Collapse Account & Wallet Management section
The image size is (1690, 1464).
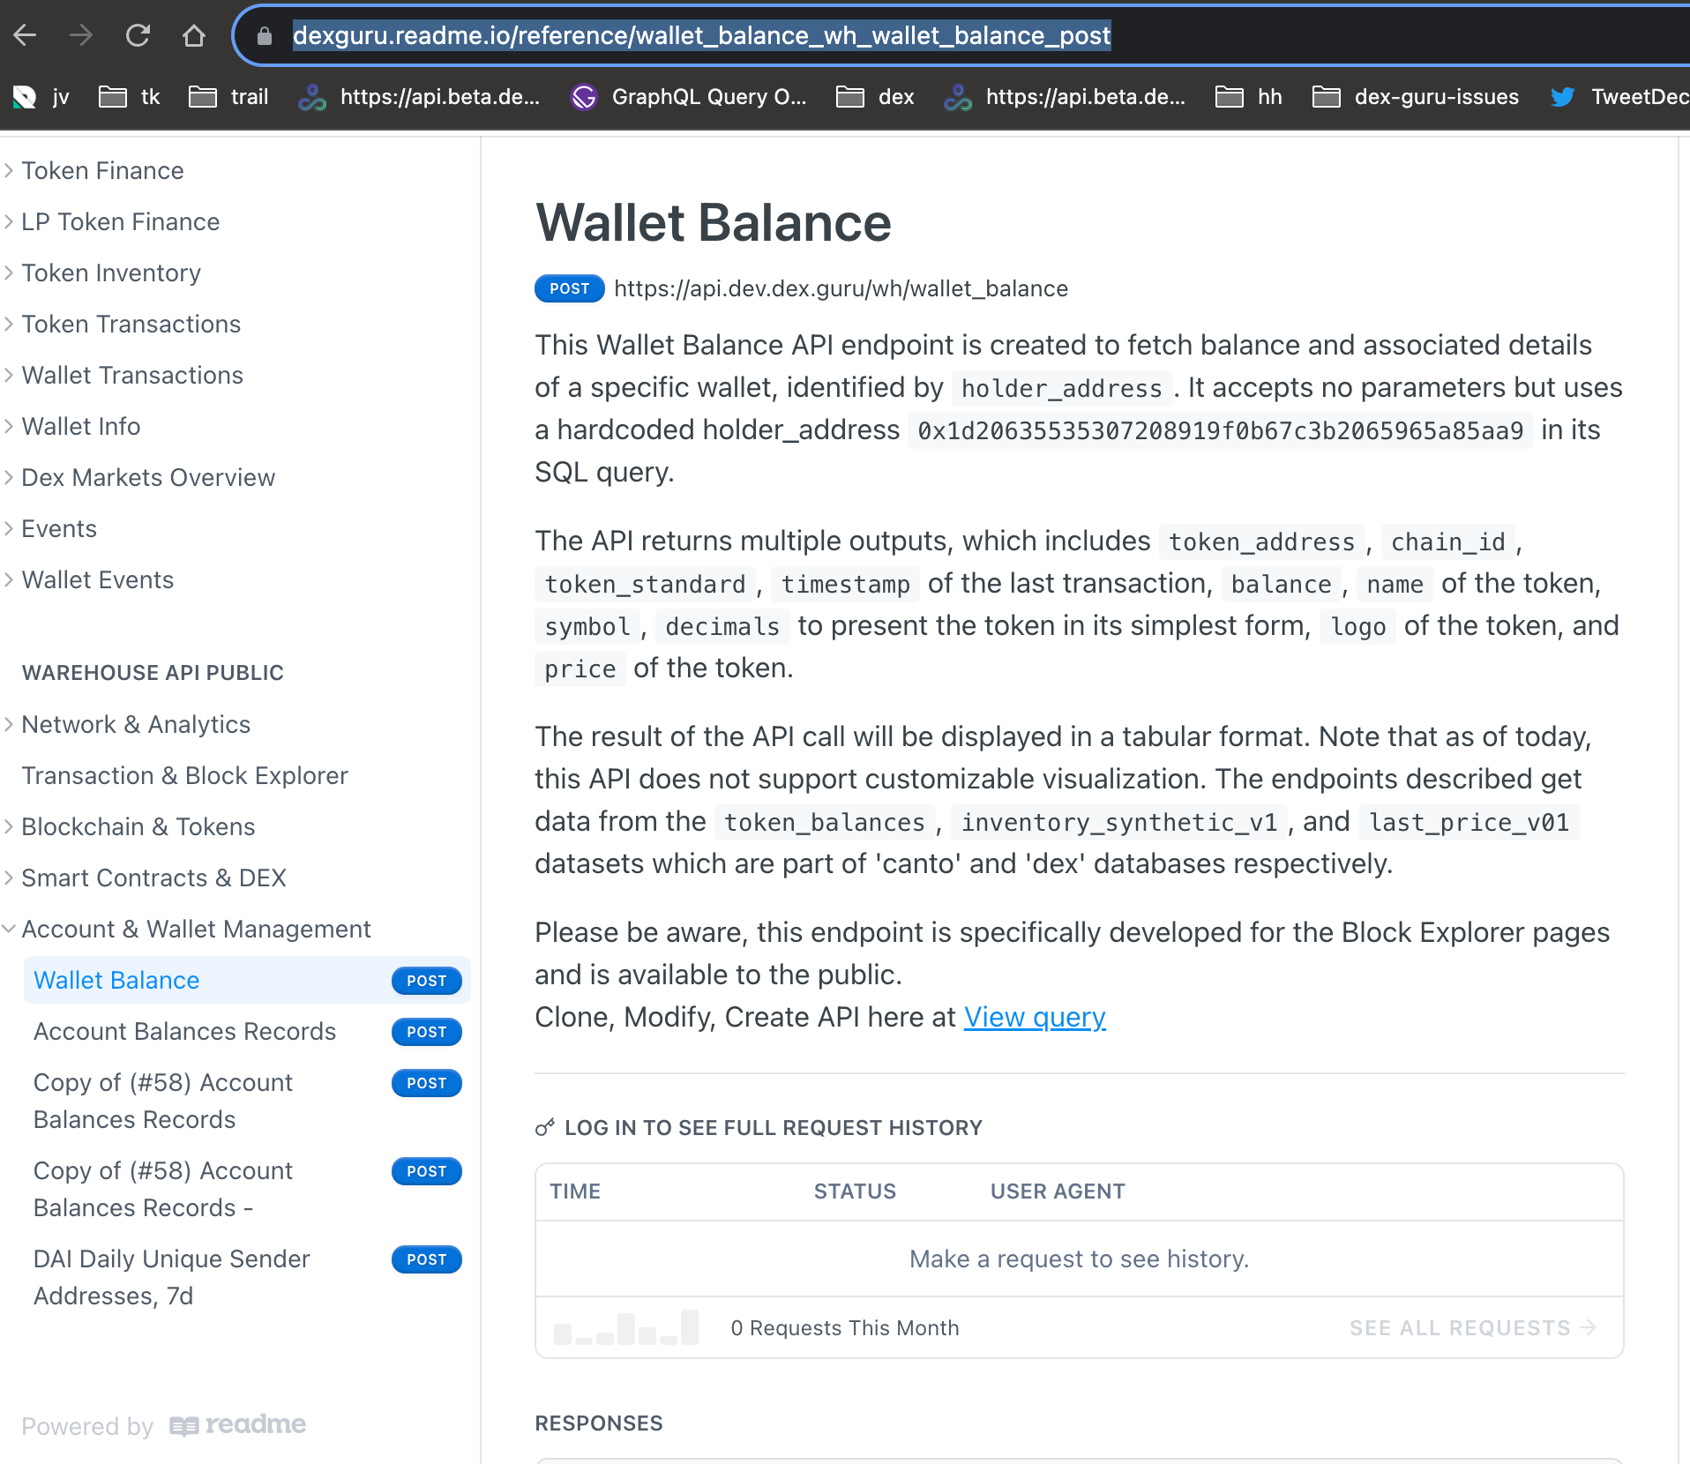(196, 929)
